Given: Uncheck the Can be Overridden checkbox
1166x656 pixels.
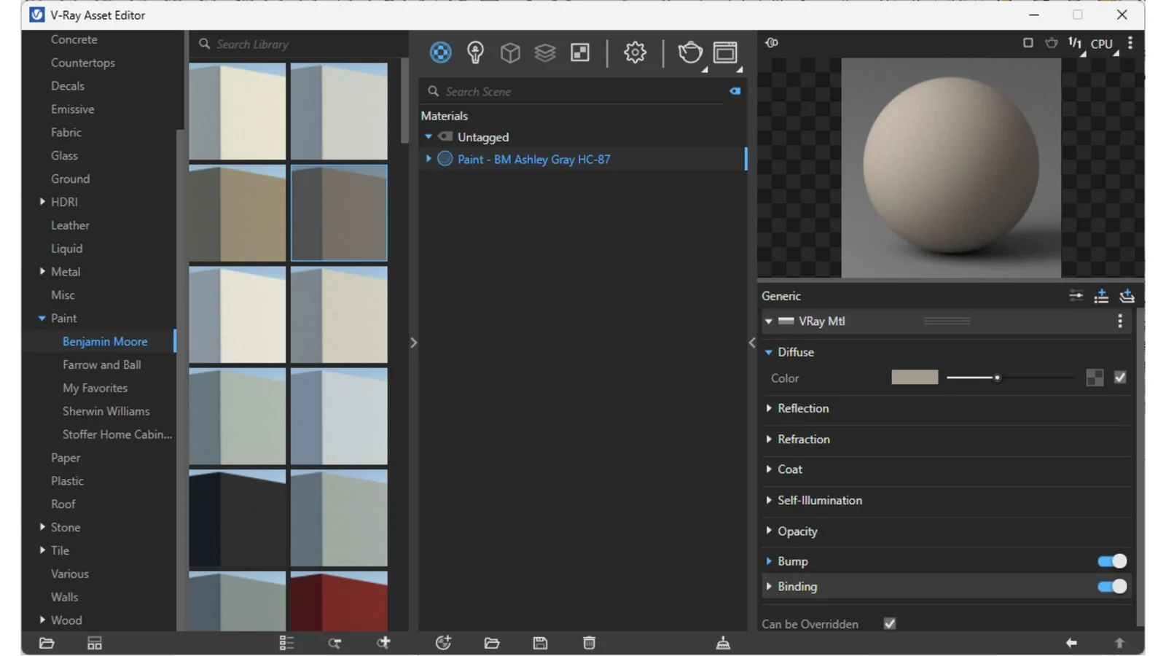Looking at the screenshot, I should point(890,623).
